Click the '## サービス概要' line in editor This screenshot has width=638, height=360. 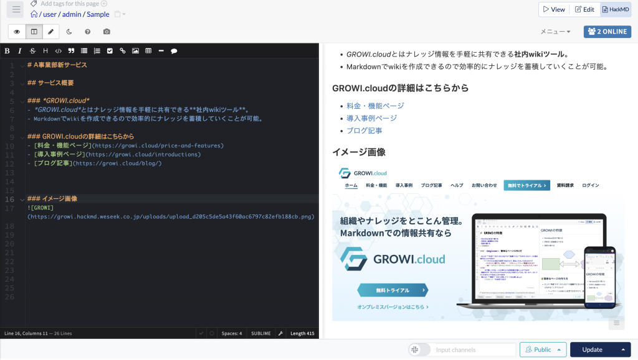(x=50, y=83)
